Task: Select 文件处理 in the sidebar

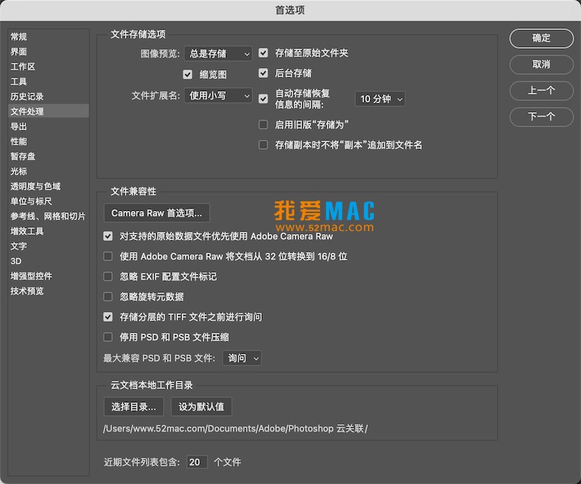Action: pos(49,111)
